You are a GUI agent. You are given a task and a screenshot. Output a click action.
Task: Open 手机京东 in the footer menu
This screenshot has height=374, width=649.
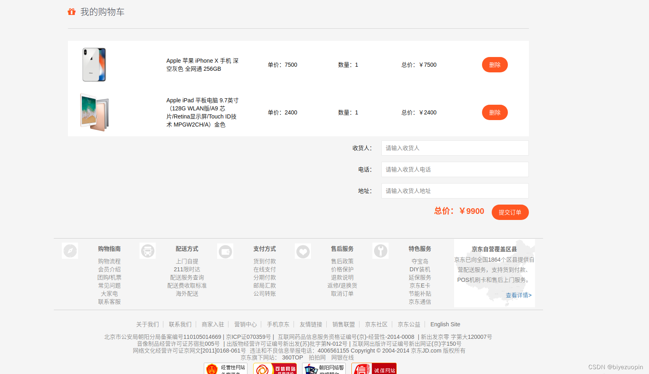[278, 324]
